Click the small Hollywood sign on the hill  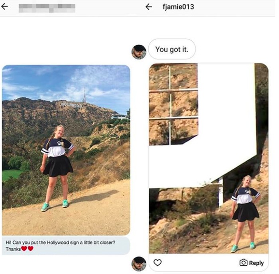click(72, 104)
